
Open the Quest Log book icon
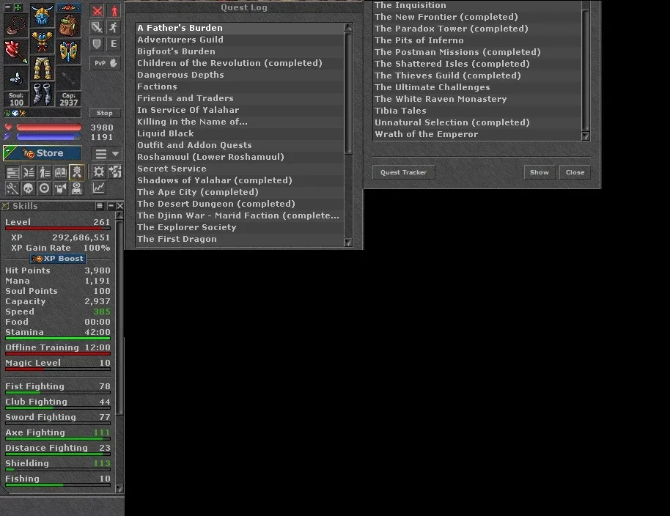[x=60, y=172]
